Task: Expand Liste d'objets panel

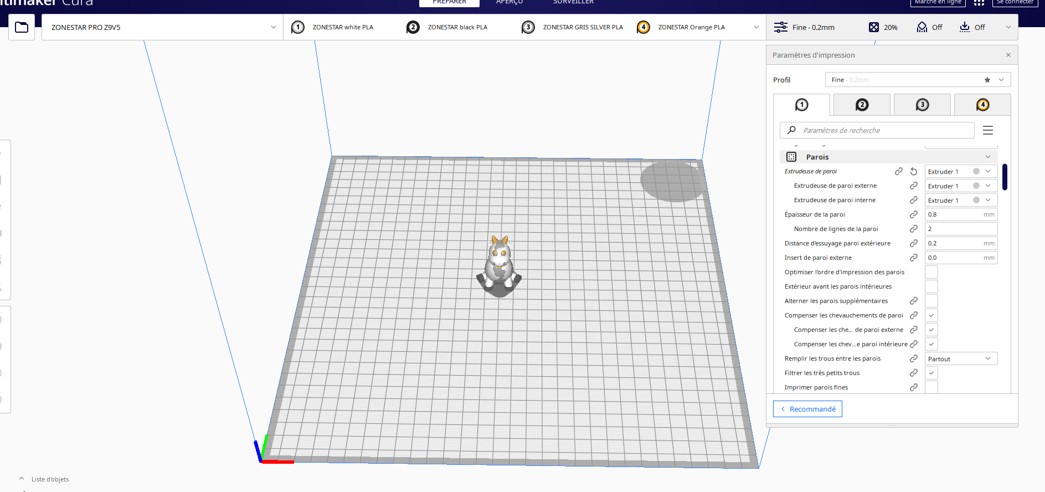Action: pyautogui.click(x=44, y=479)
